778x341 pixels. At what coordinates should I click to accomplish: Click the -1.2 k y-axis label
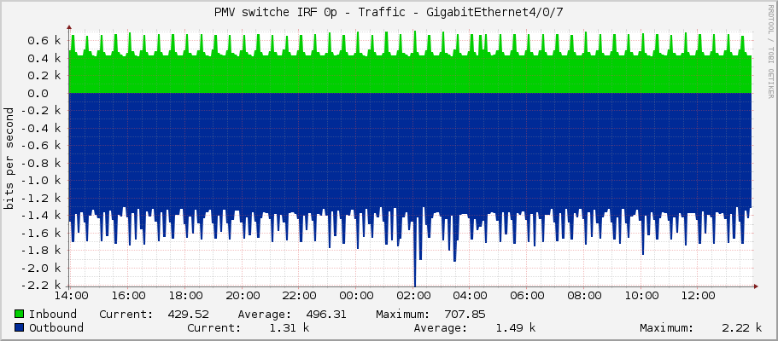41,199
